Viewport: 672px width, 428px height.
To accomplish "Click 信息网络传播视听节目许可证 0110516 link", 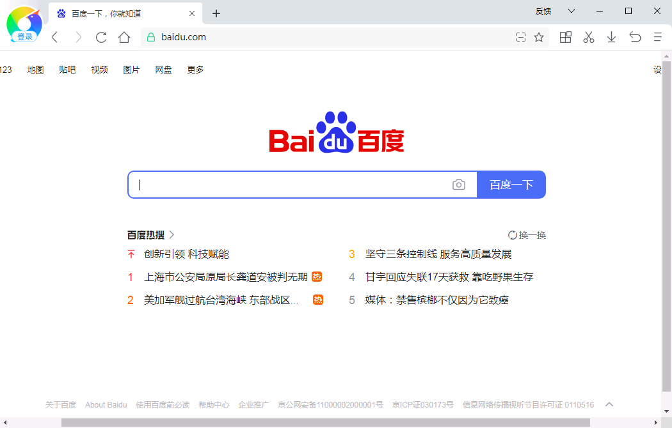I will click(528, 404).
